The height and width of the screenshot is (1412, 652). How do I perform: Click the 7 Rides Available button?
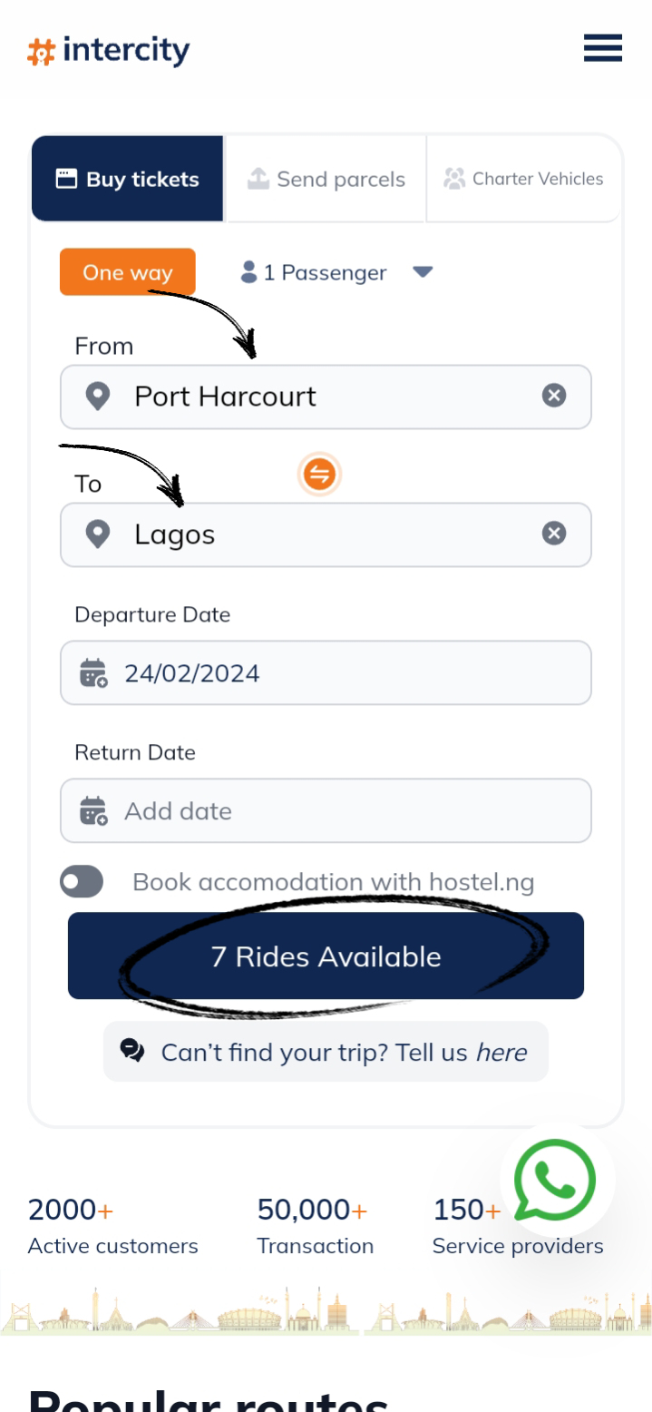326,956
